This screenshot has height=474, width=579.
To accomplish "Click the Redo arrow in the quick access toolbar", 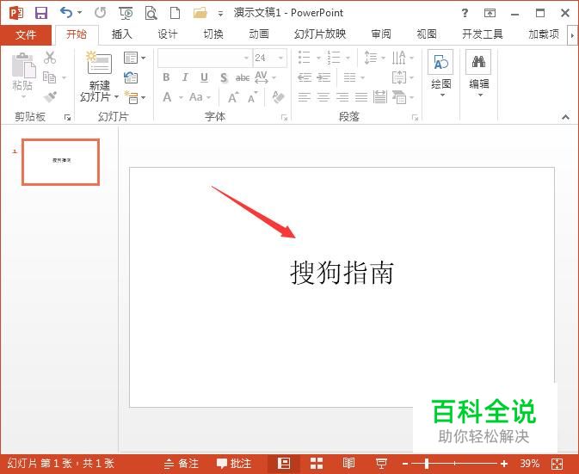I will point(100,13).
